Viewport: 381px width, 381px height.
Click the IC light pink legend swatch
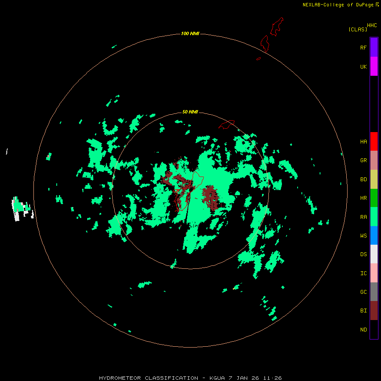point(374,273)
